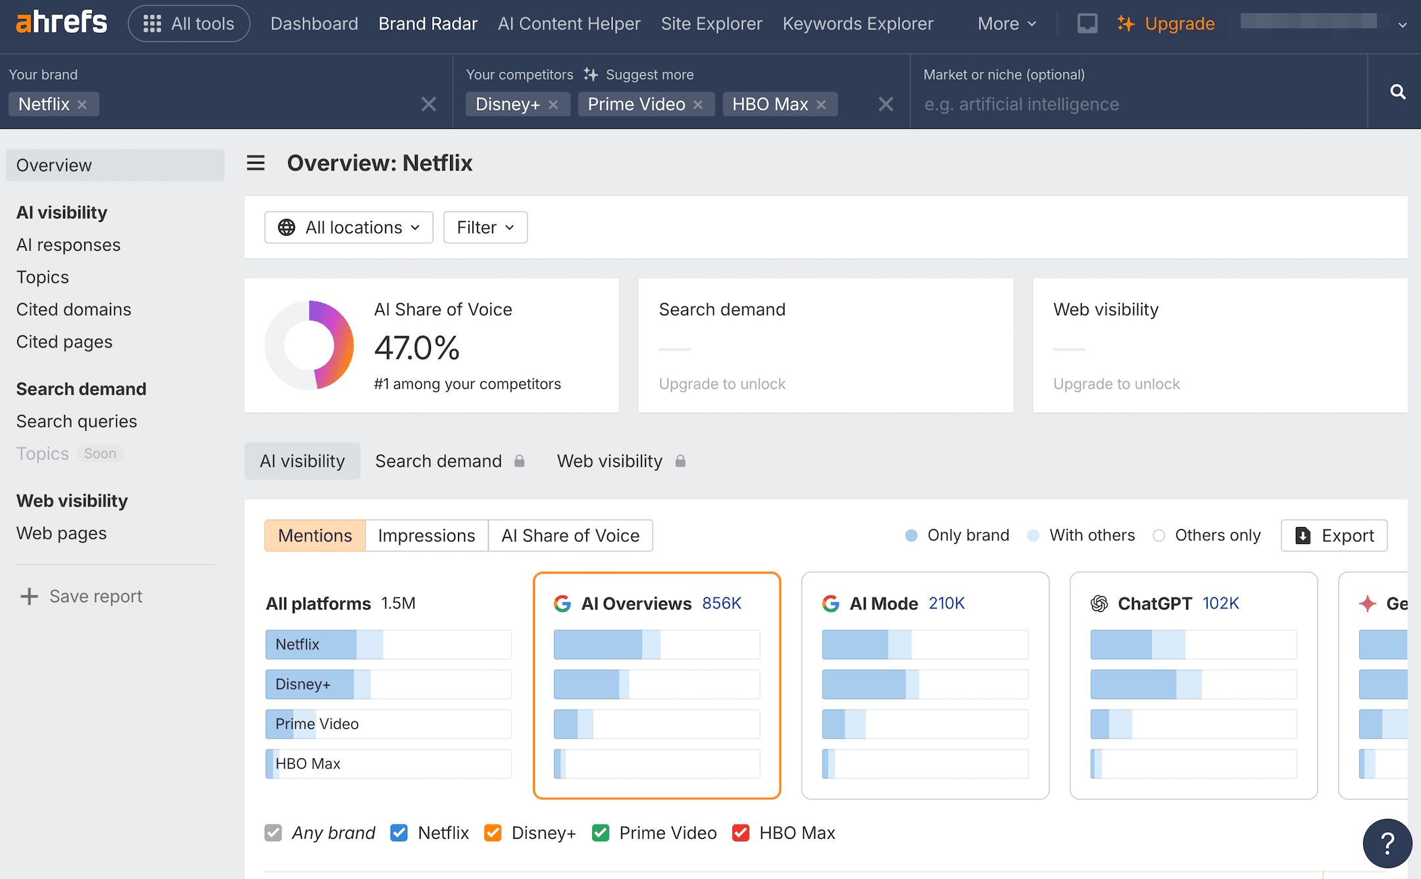
Task: Open the Filter dropdown
Action: (x=486, y=227)
